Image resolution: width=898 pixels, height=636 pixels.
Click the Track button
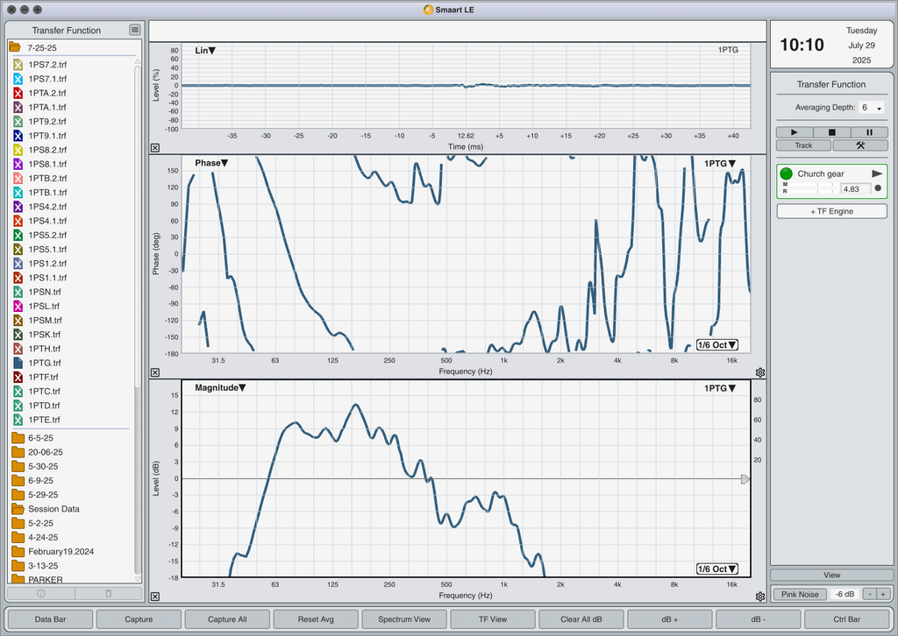click(x=803, y=145)
